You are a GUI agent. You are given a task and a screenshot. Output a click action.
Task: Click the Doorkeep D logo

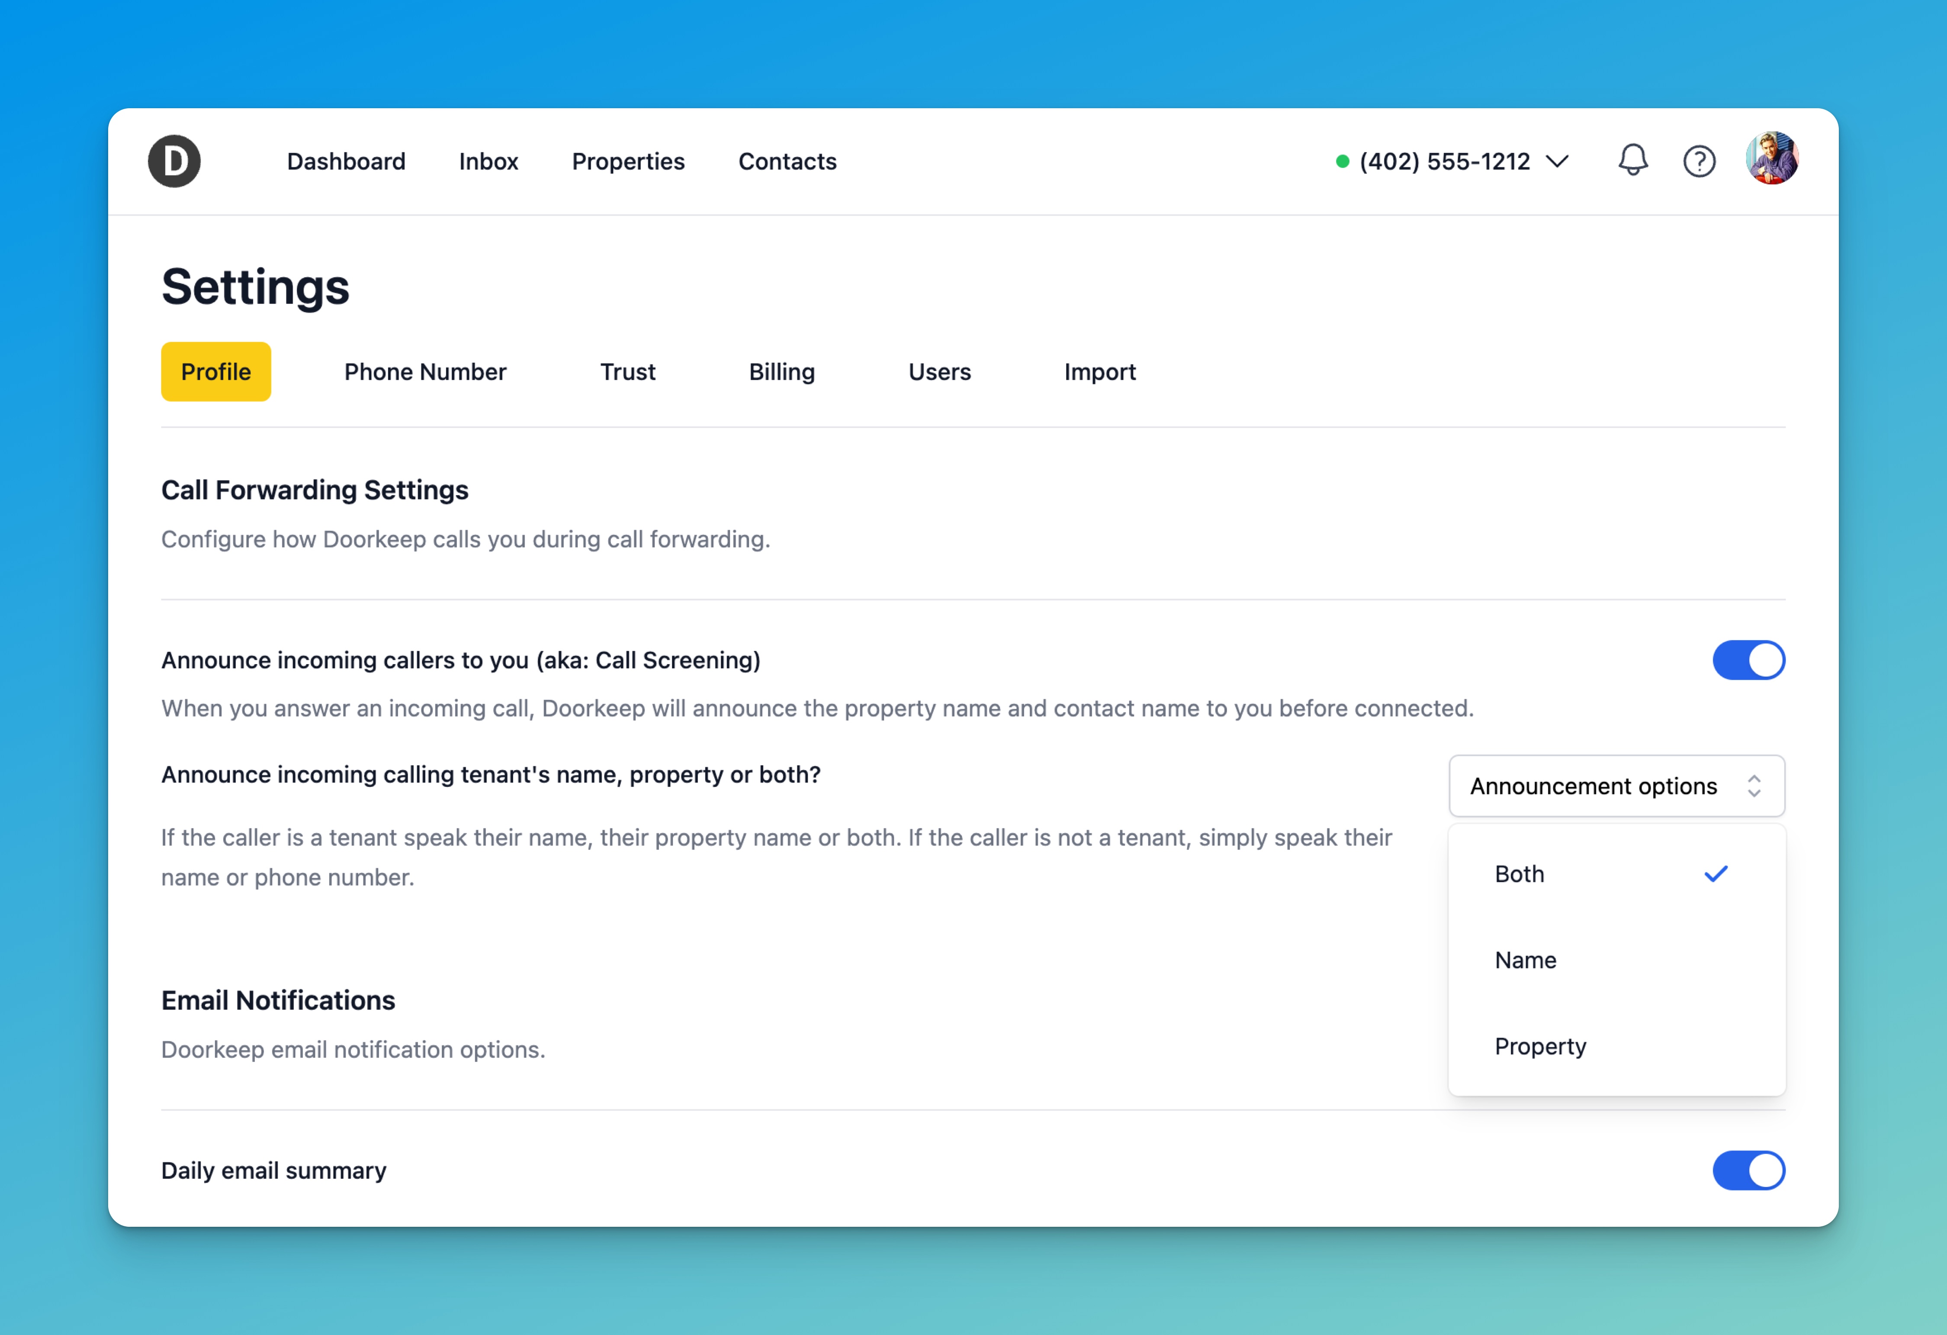pyautogui.click(x=174, y=161)
